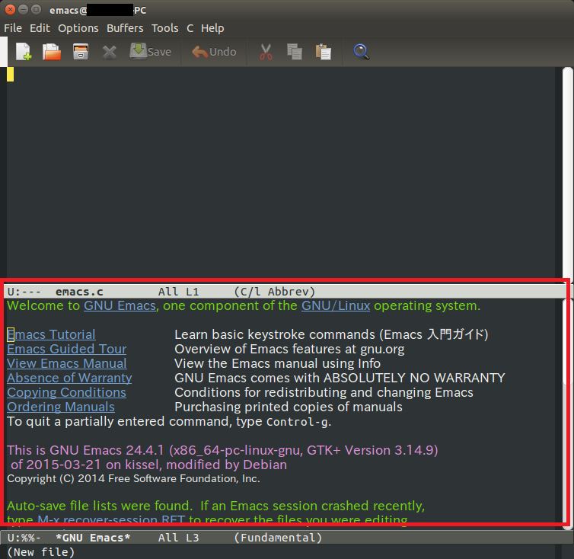Open the Emacs Guided Tour link
The image size is (574, 559).
click(x=67, y=349)
